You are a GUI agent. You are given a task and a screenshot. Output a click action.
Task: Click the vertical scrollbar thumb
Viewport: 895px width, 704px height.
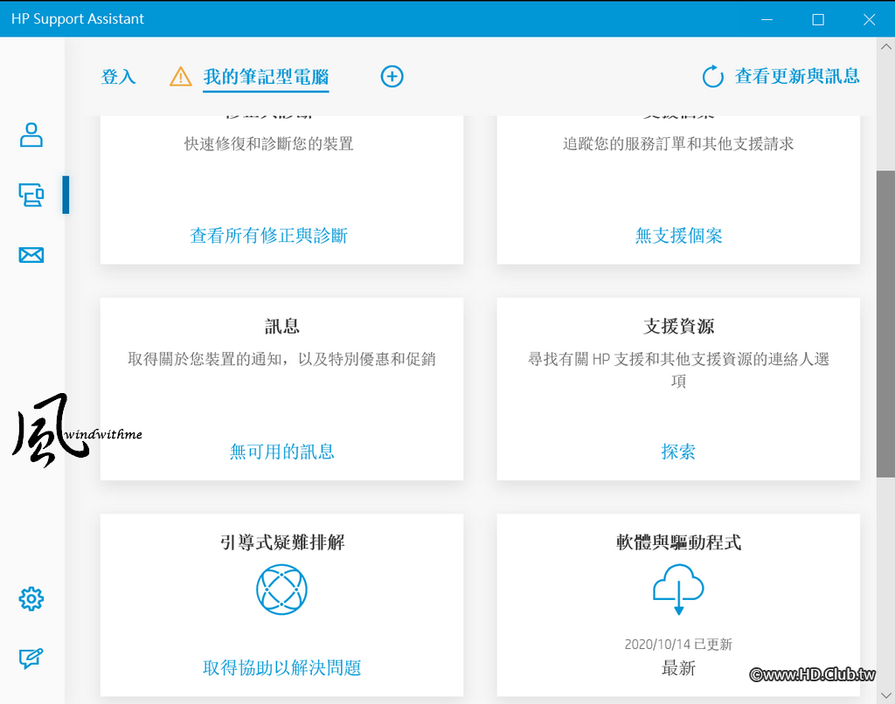tap(886, 323)
